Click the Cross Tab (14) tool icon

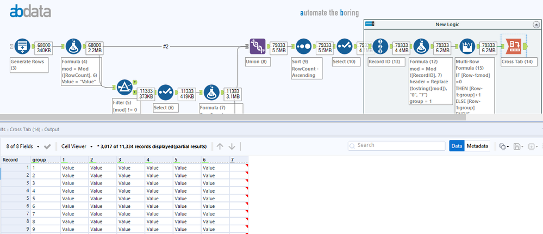click(513, 46)
